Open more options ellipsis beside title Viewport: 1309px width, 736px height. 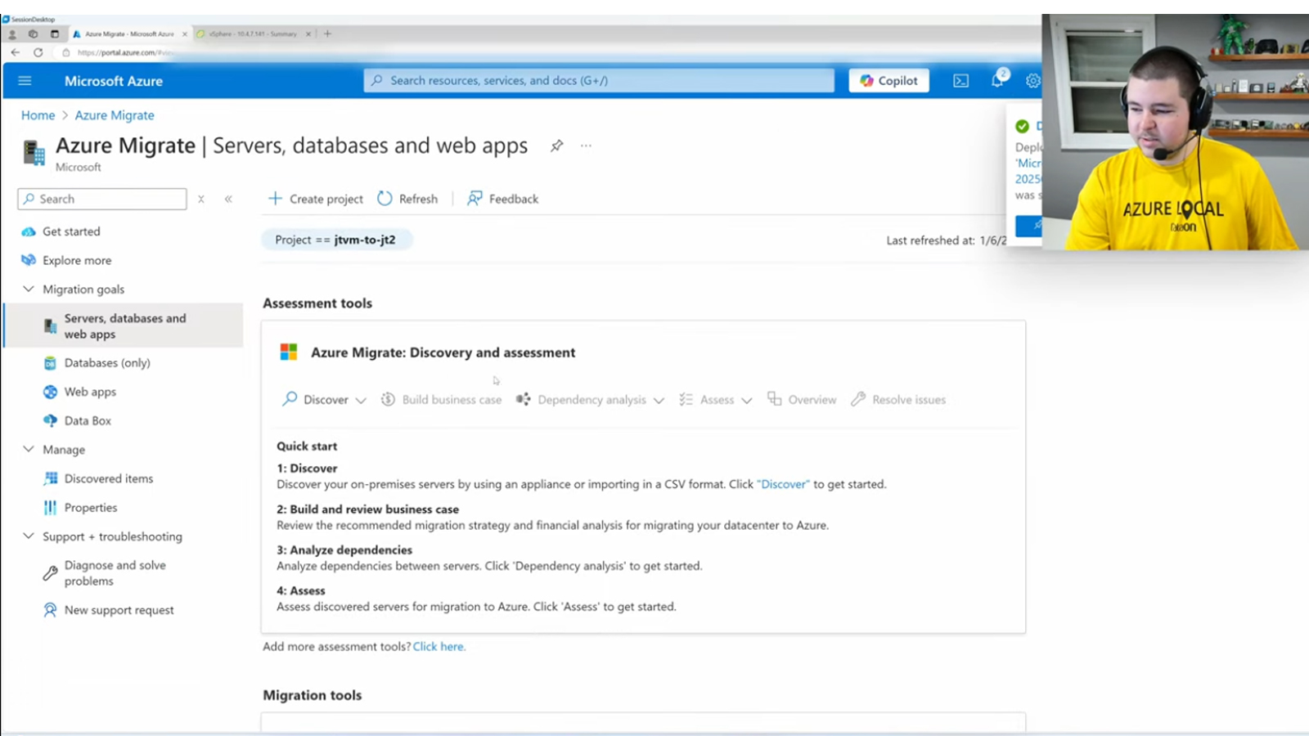point(586,146)
